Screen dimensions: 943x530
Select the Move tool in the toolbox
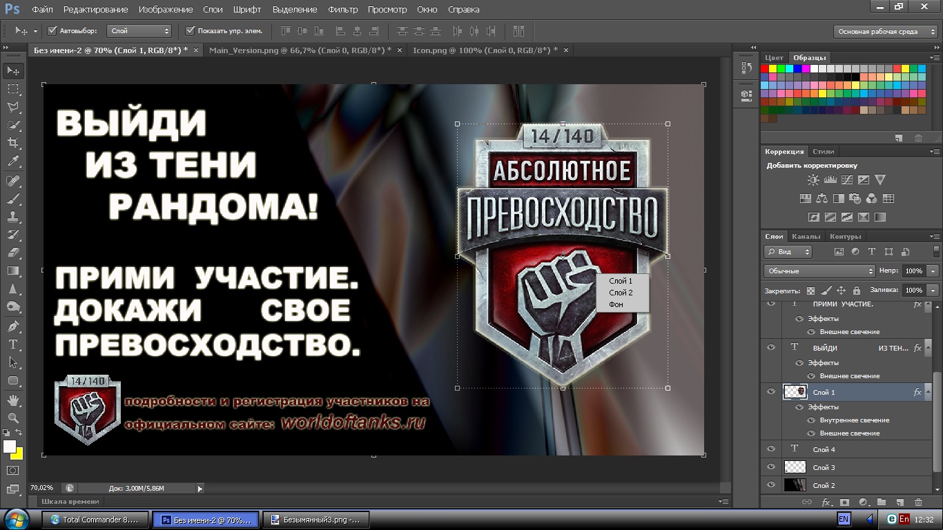tap(13, 70)
